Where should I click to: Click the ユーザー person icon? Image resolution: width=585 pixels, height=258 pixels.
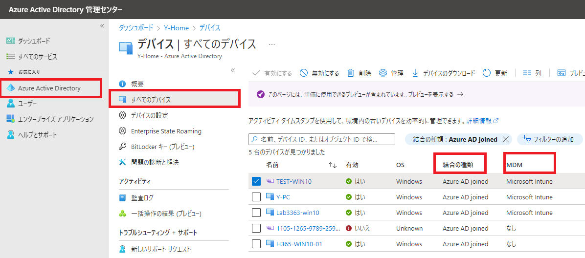(x=11, y=103)
